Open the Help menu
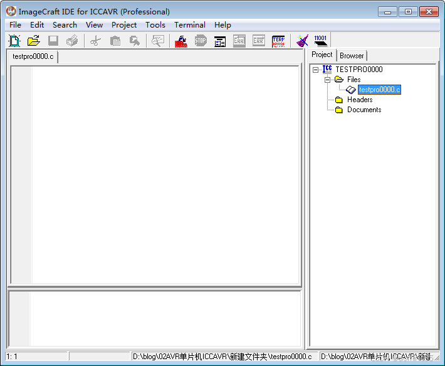This screenshot has width=445, height=366. [x=223, y=25]
